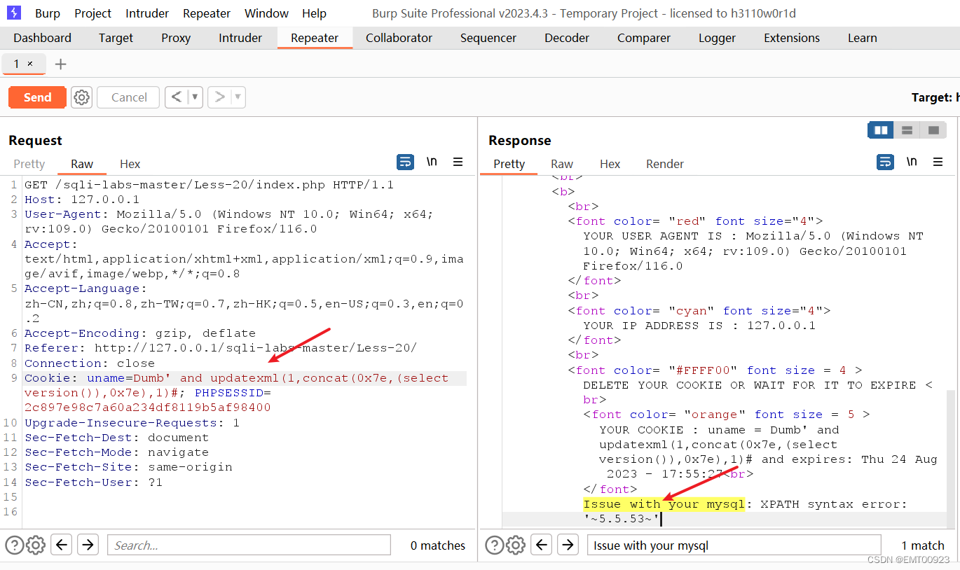Click the Cancel button

pos(129,97)
